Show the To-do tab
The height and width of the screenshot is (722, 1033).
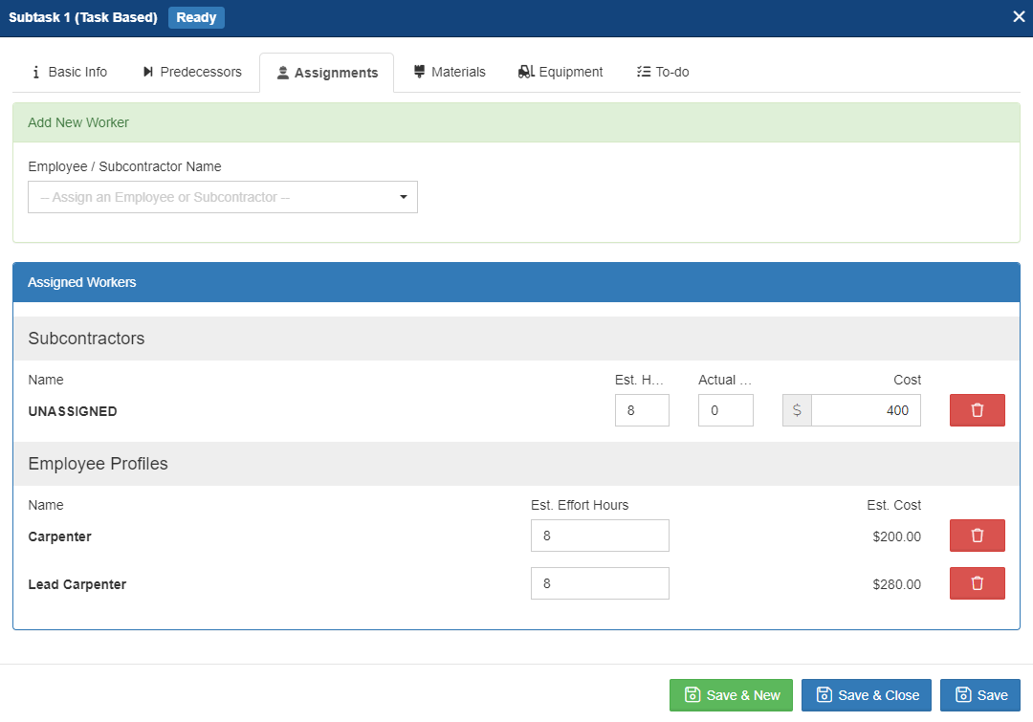[663, 72]
